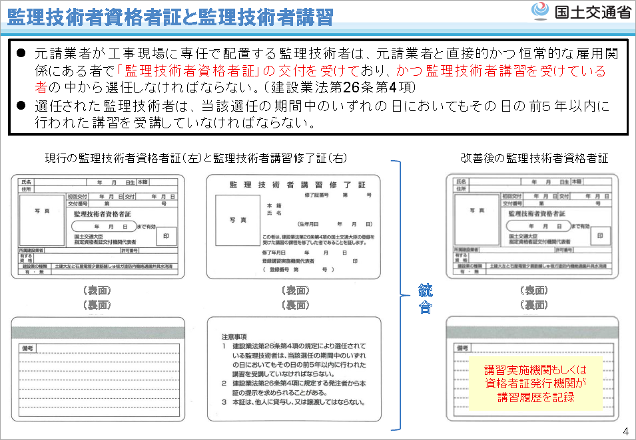636x440 pixels.
Task: Click the 写真 box on the improved 資格者証 card
Action: (x=477, y=220)
